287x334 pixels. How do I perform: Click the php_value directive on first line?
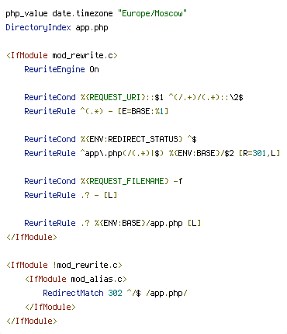(x=26, y=13)
